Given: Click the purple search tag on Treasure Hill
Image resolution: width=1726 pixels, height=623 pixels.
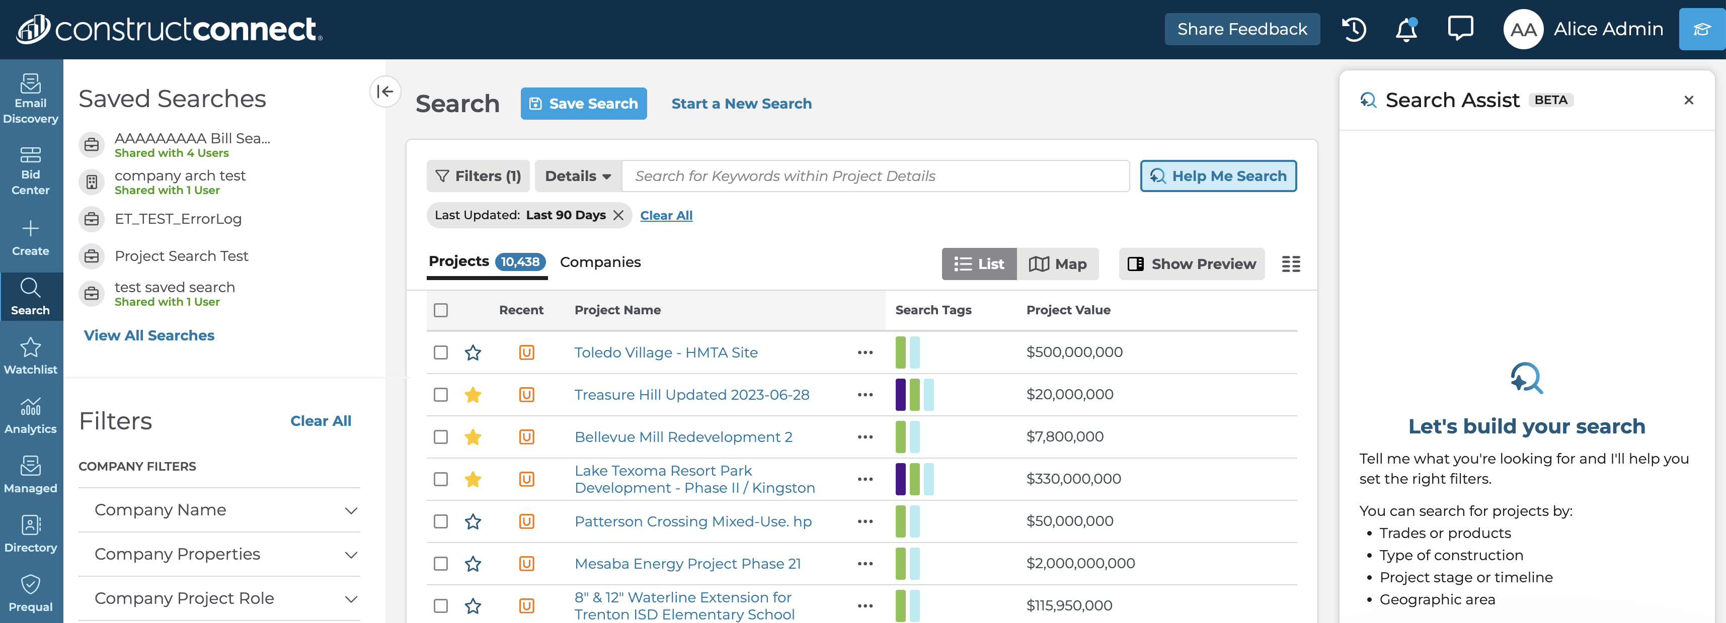Looking at the screenshot, I should pyautogui.click(x=901, y=395).
